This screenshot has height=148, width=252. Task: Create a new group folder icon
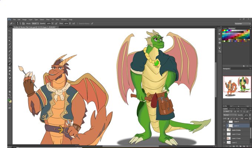tap(241, 146)
